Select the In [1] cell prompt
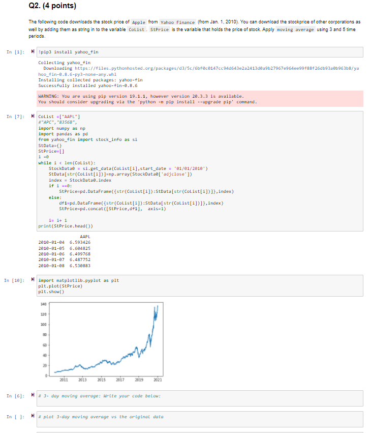370x433 pixels. (x=15, y=52)
